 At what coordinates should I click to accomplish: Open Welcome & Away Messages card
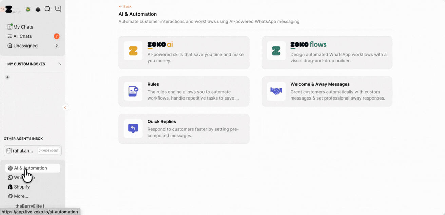coord(327,91)
